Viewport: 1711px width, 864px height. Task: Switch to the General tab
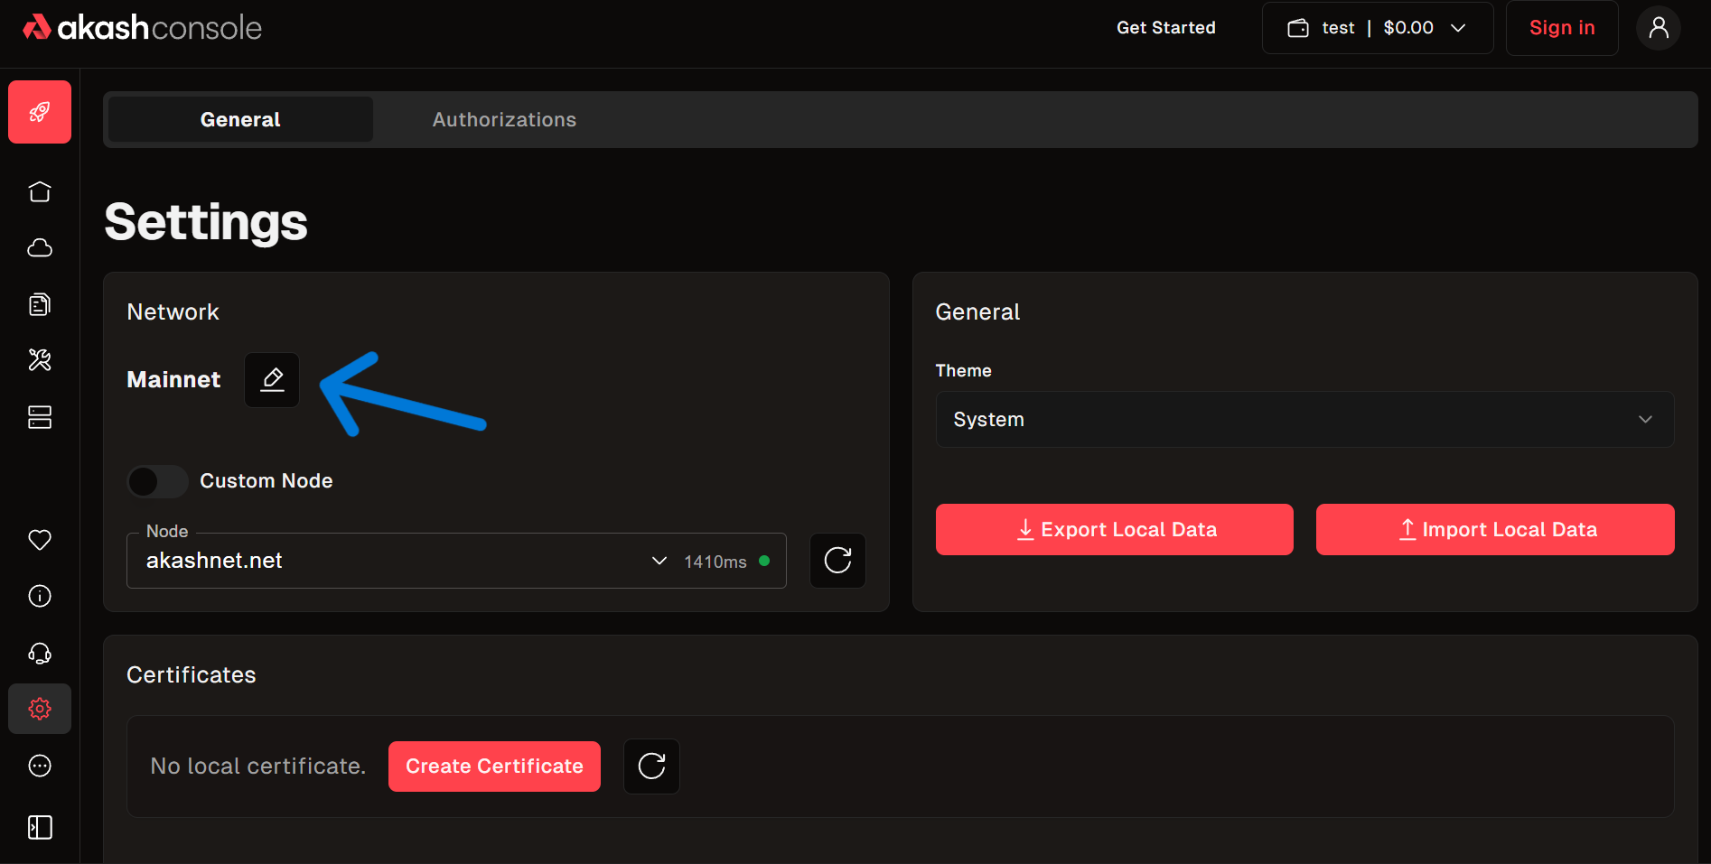[240, 119]
